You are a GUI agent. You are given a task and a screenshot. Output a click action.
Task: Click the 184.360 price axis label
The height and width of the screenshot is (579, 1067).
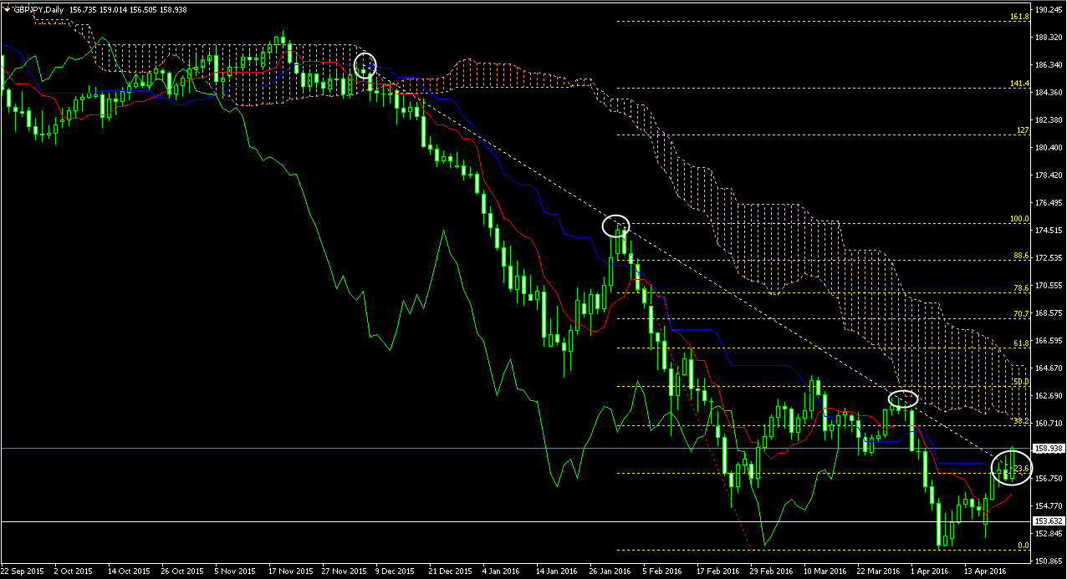[x=1049, y=93]
